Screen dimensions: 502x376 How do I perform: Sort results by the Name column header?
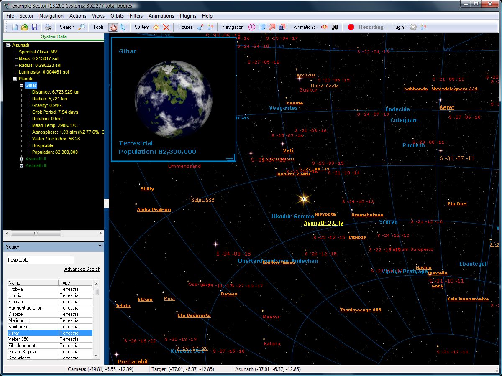(33, 283)
